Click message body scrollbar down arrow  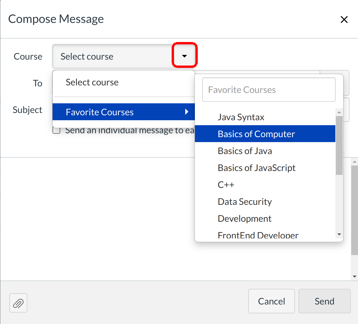354,276
